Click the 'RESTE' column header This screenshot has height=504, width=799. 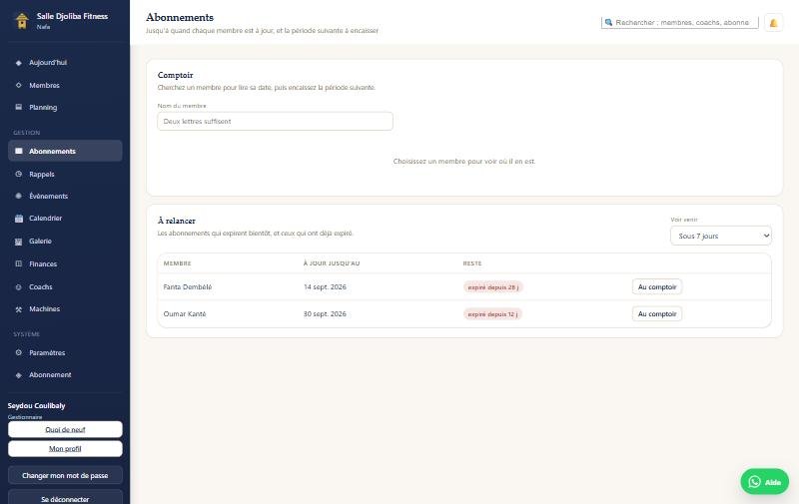coord(471,263)
